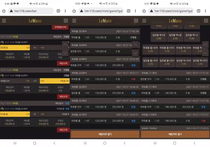
Task: Tap the up chevron on the middle phone
Action: coord(135,45)
